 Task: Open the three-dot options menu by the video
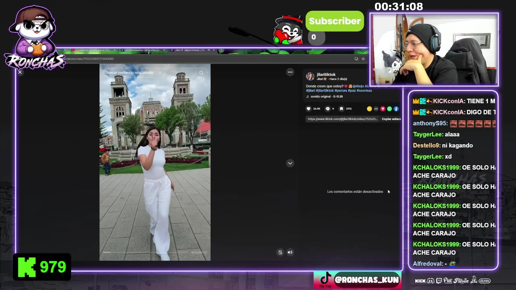(x=290, y=72)
